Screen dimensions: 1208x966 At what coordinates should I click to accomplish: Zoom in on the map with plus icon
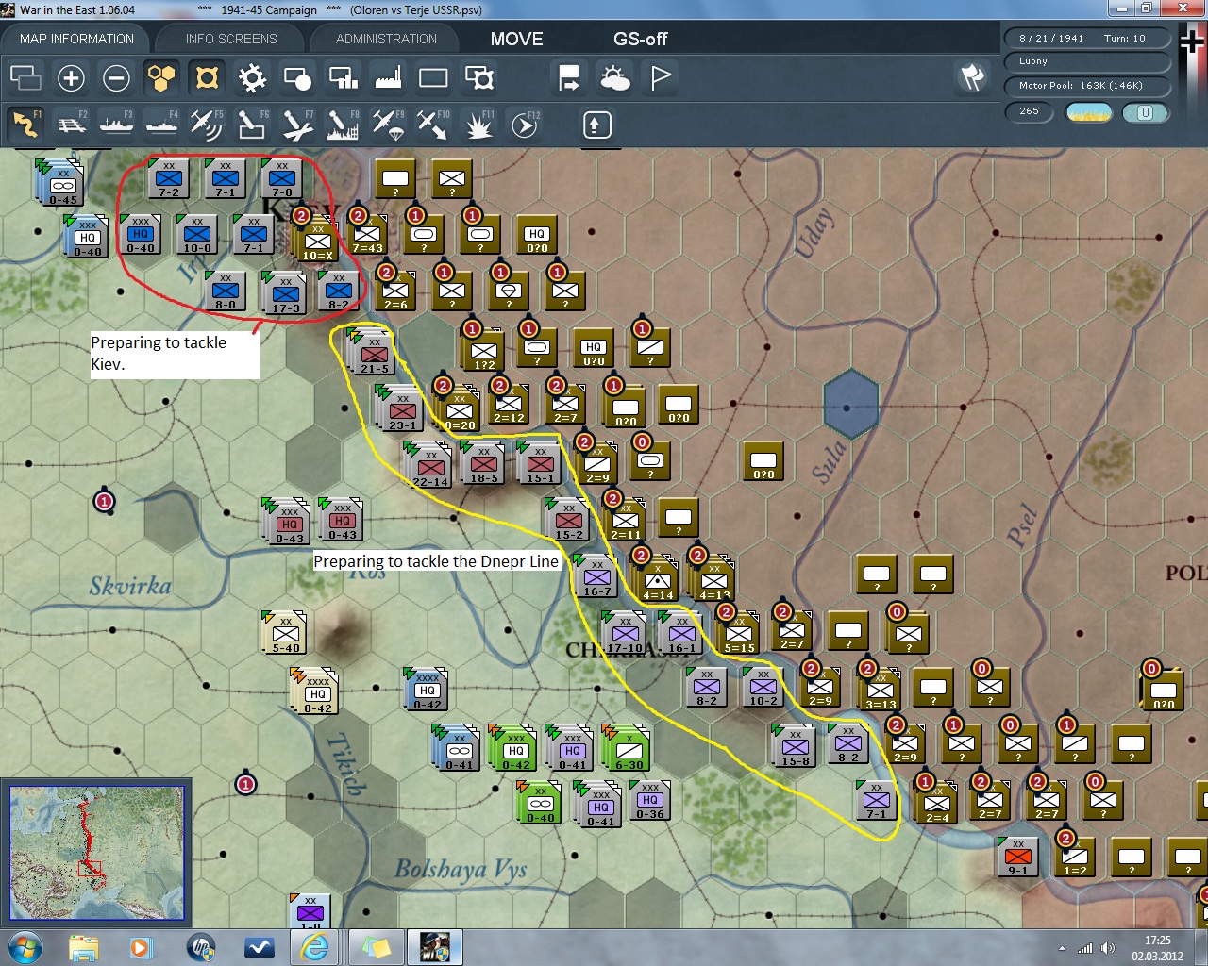71,77
